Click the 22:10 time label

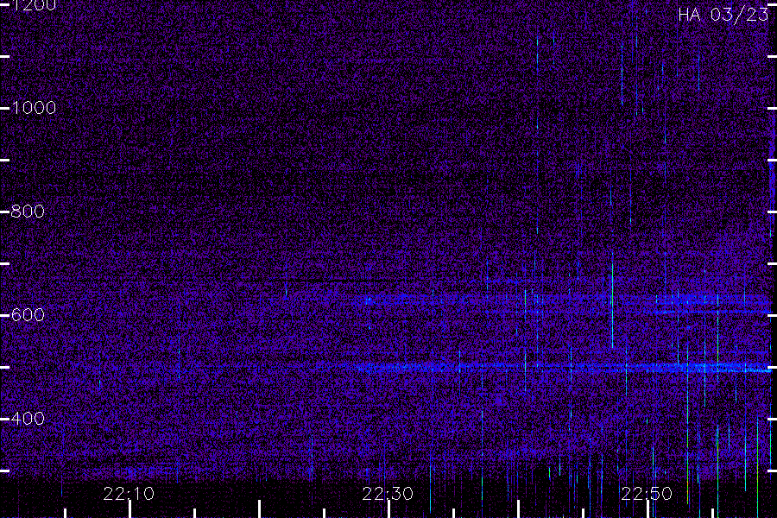point(129,494)
